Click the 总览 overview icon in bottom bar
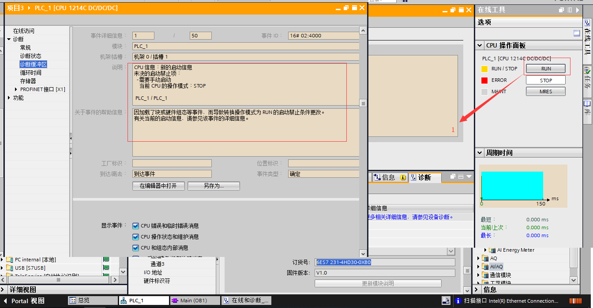593x308 pixels. point(73,300)
